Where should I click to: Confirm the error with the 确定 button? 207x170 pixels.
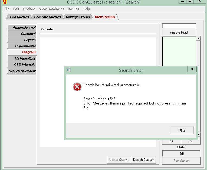point(182,130)
